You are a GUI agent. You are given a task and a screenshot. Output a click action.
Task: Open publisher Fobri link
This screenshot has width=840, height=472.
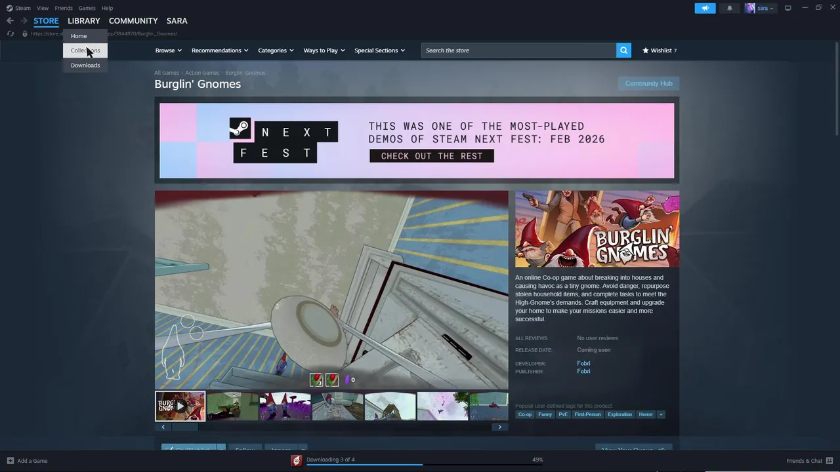click(x=583, y=371)
